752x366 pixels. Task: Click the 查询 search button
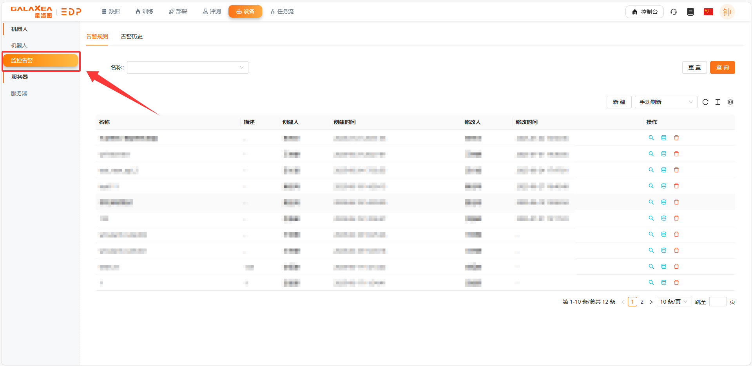point(722,67)
